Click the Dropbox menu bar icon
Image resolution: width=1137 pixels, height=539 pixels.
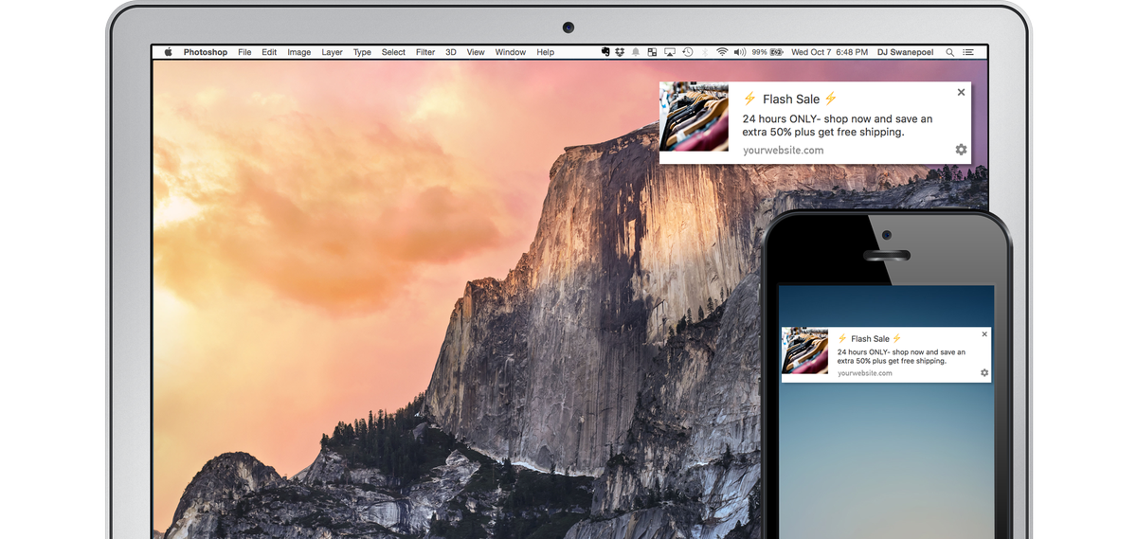point(620,52)
